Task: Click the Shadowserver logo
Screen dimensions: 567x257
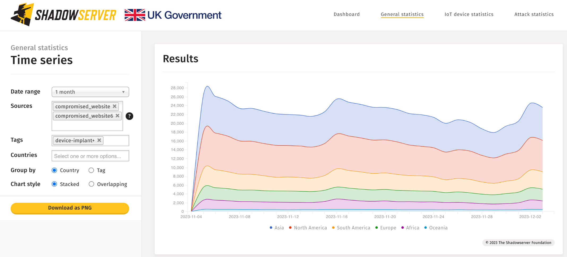Action: click(63, 15)
